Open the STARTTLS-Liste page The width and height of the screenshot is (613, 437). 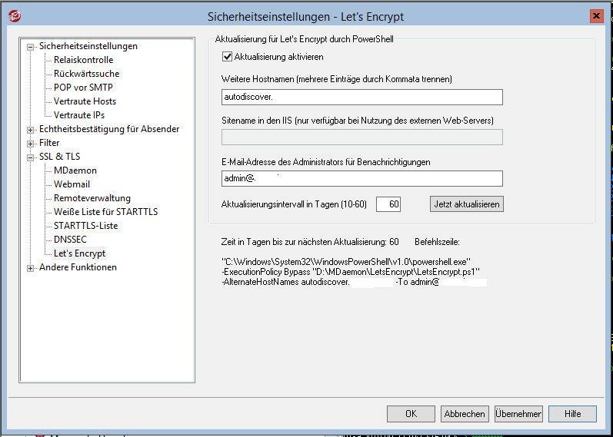pyautogui.click(x=85, y=226)
